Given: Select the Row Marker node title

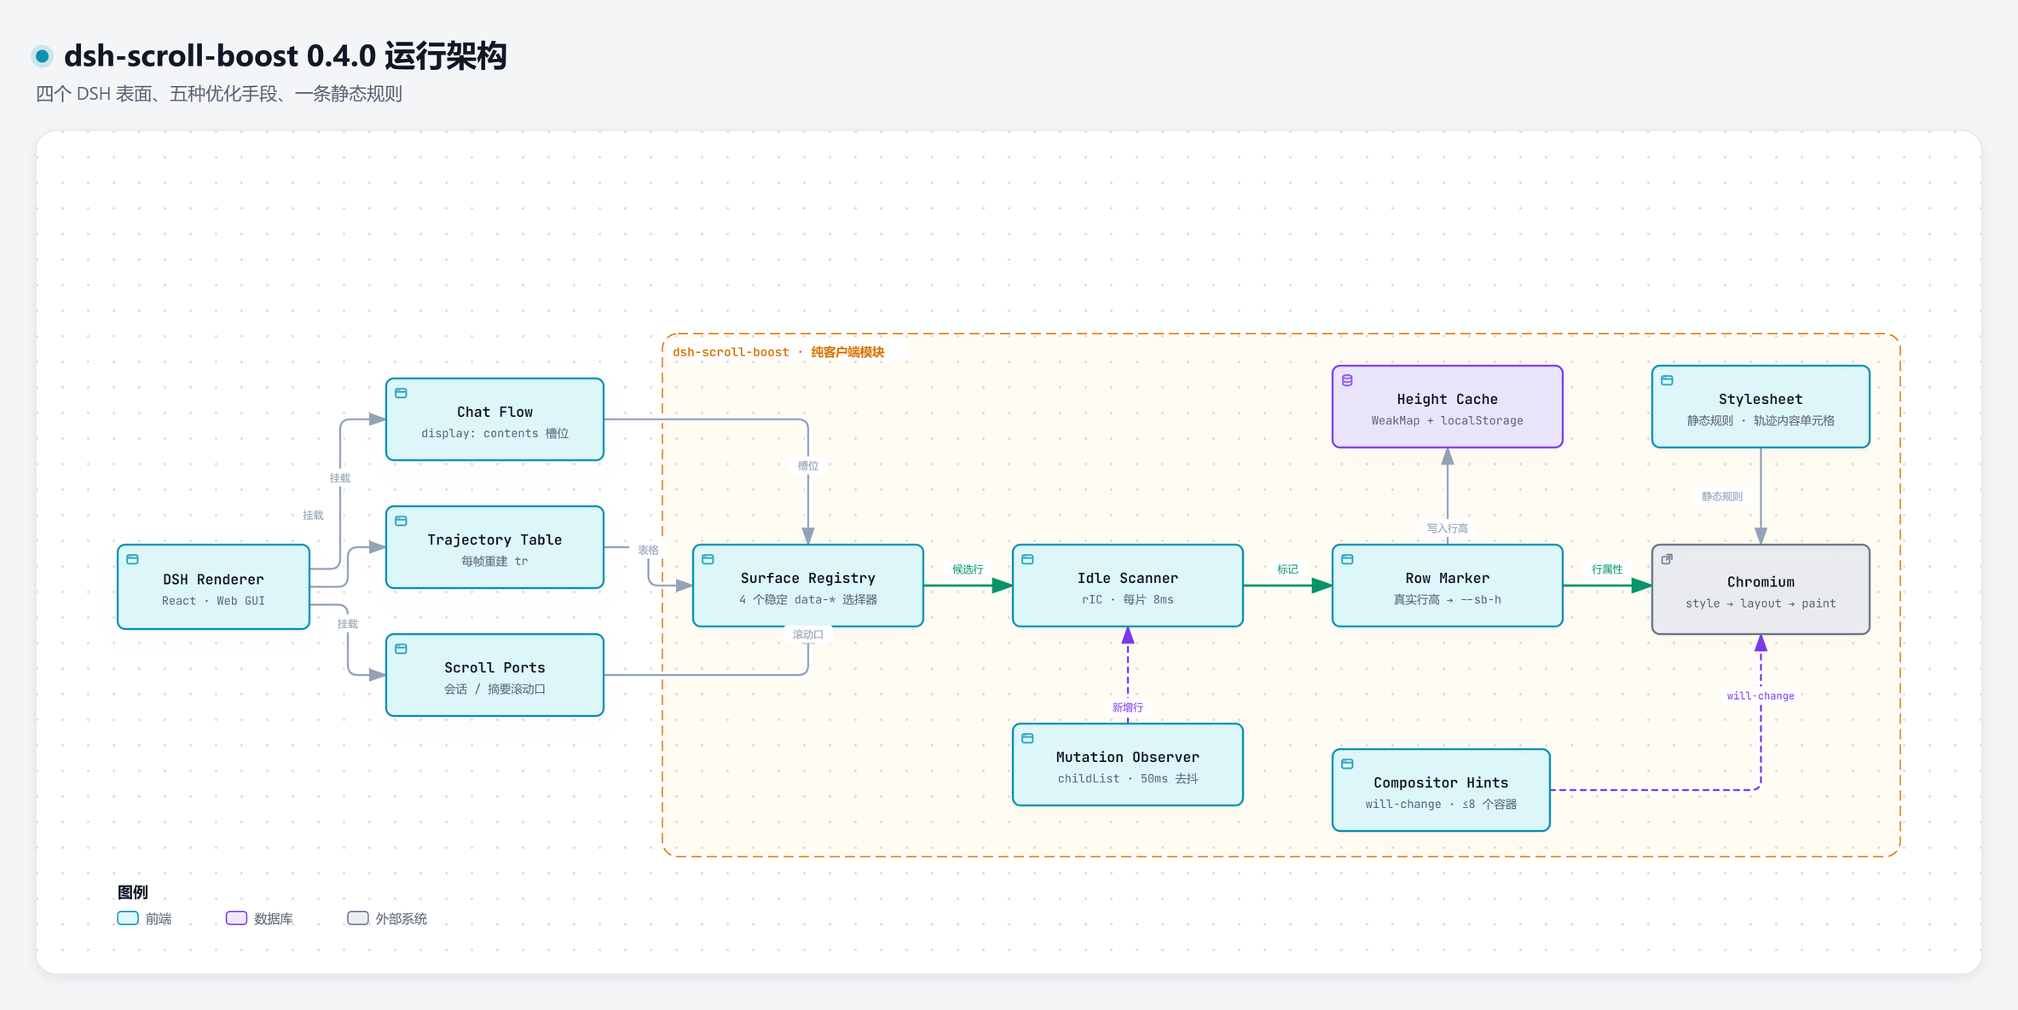Looking at the screenshot, I should tap(1447, 579).
